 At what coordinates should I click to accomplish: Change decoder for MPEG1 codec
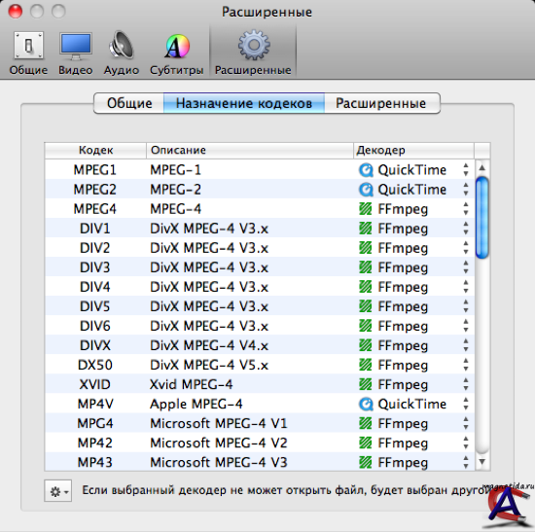tap(413, 169)
